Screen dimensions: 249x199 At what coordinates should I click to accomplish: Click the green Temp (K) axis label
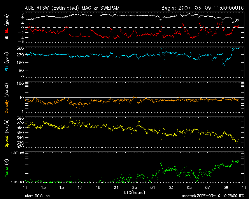(x=7, y=168)
